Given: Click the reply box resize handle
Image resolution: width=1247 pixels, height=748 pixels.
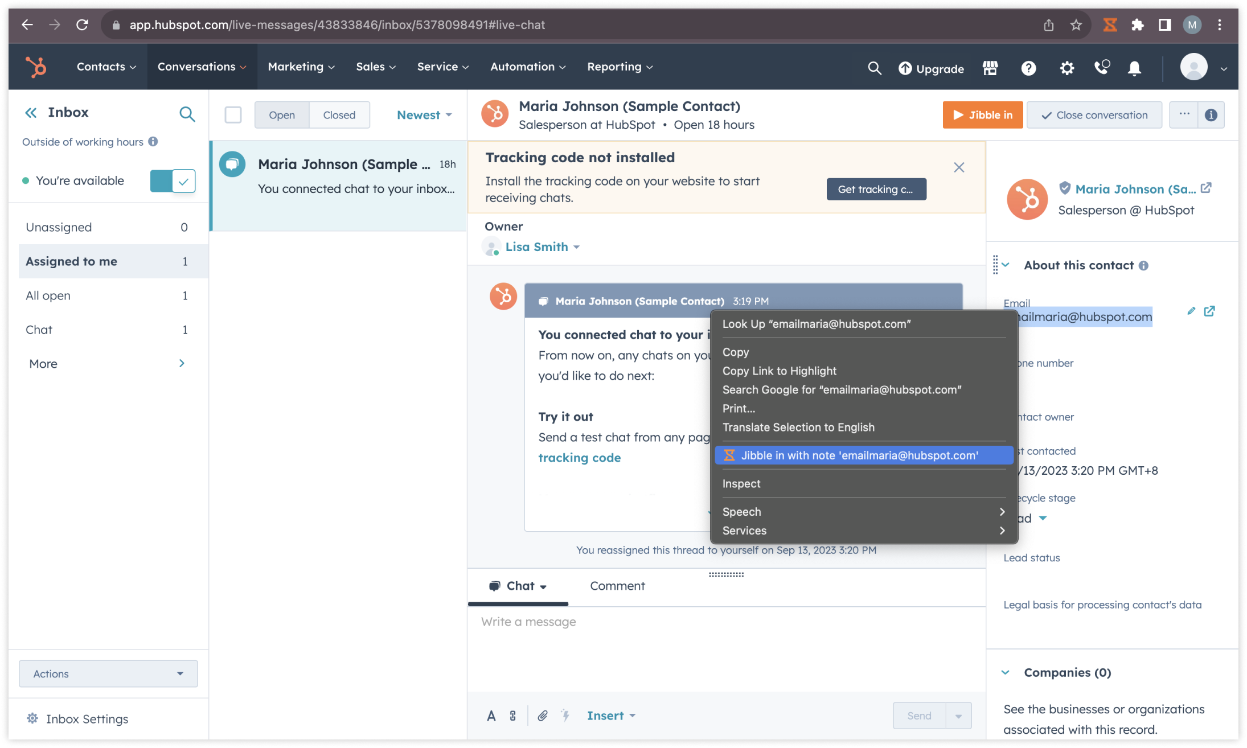Looking at the screenshot, I should click(726, 574).
